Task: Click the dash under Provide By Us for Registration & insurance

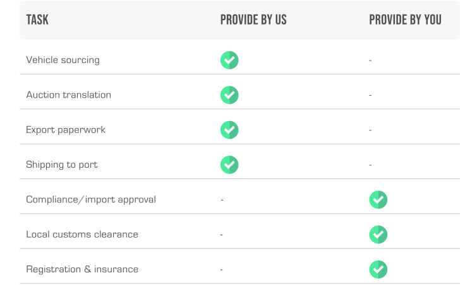Action: tap(222, 270)
